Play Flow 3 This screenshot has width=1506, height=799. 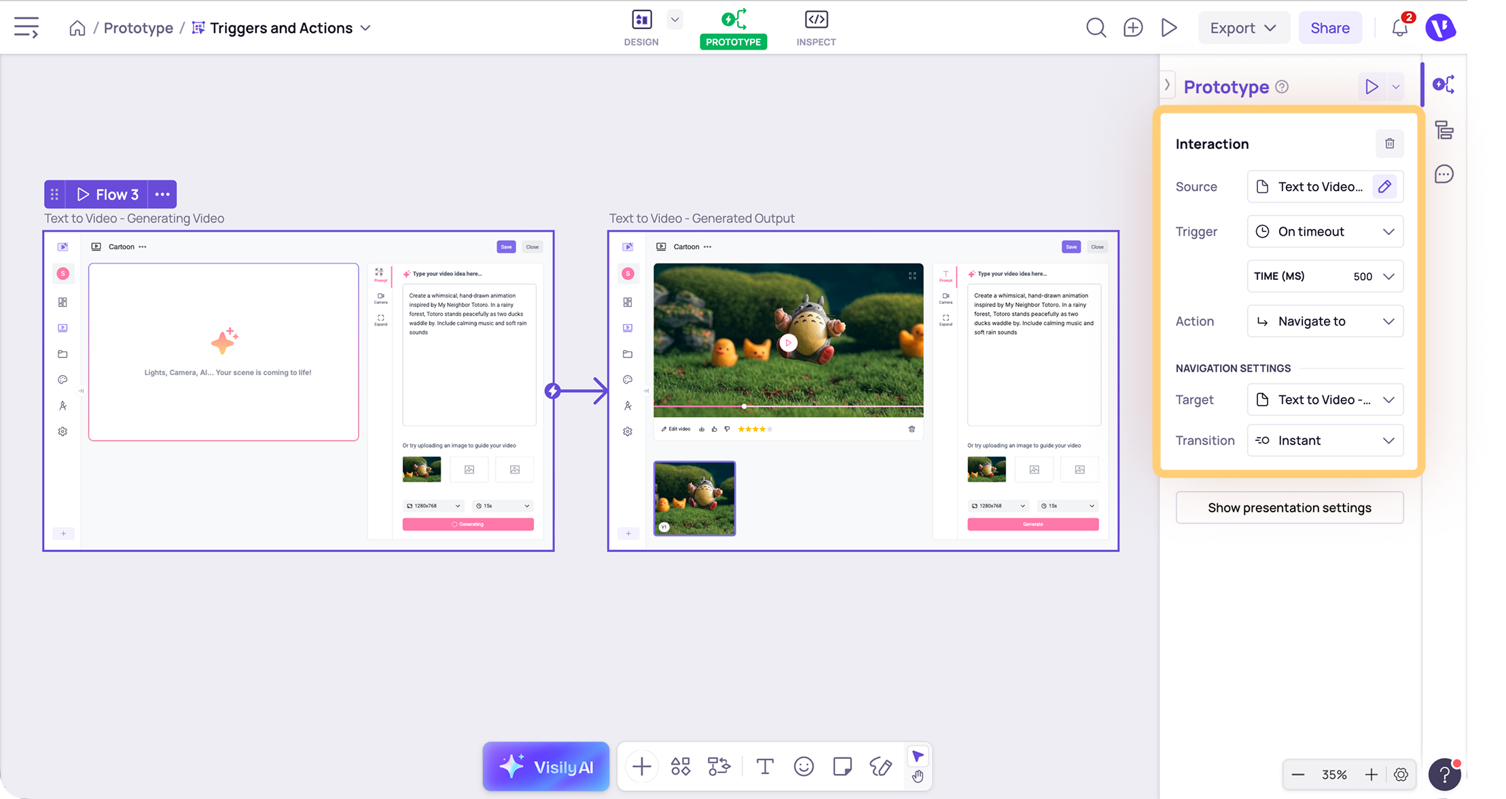(109, 194)
